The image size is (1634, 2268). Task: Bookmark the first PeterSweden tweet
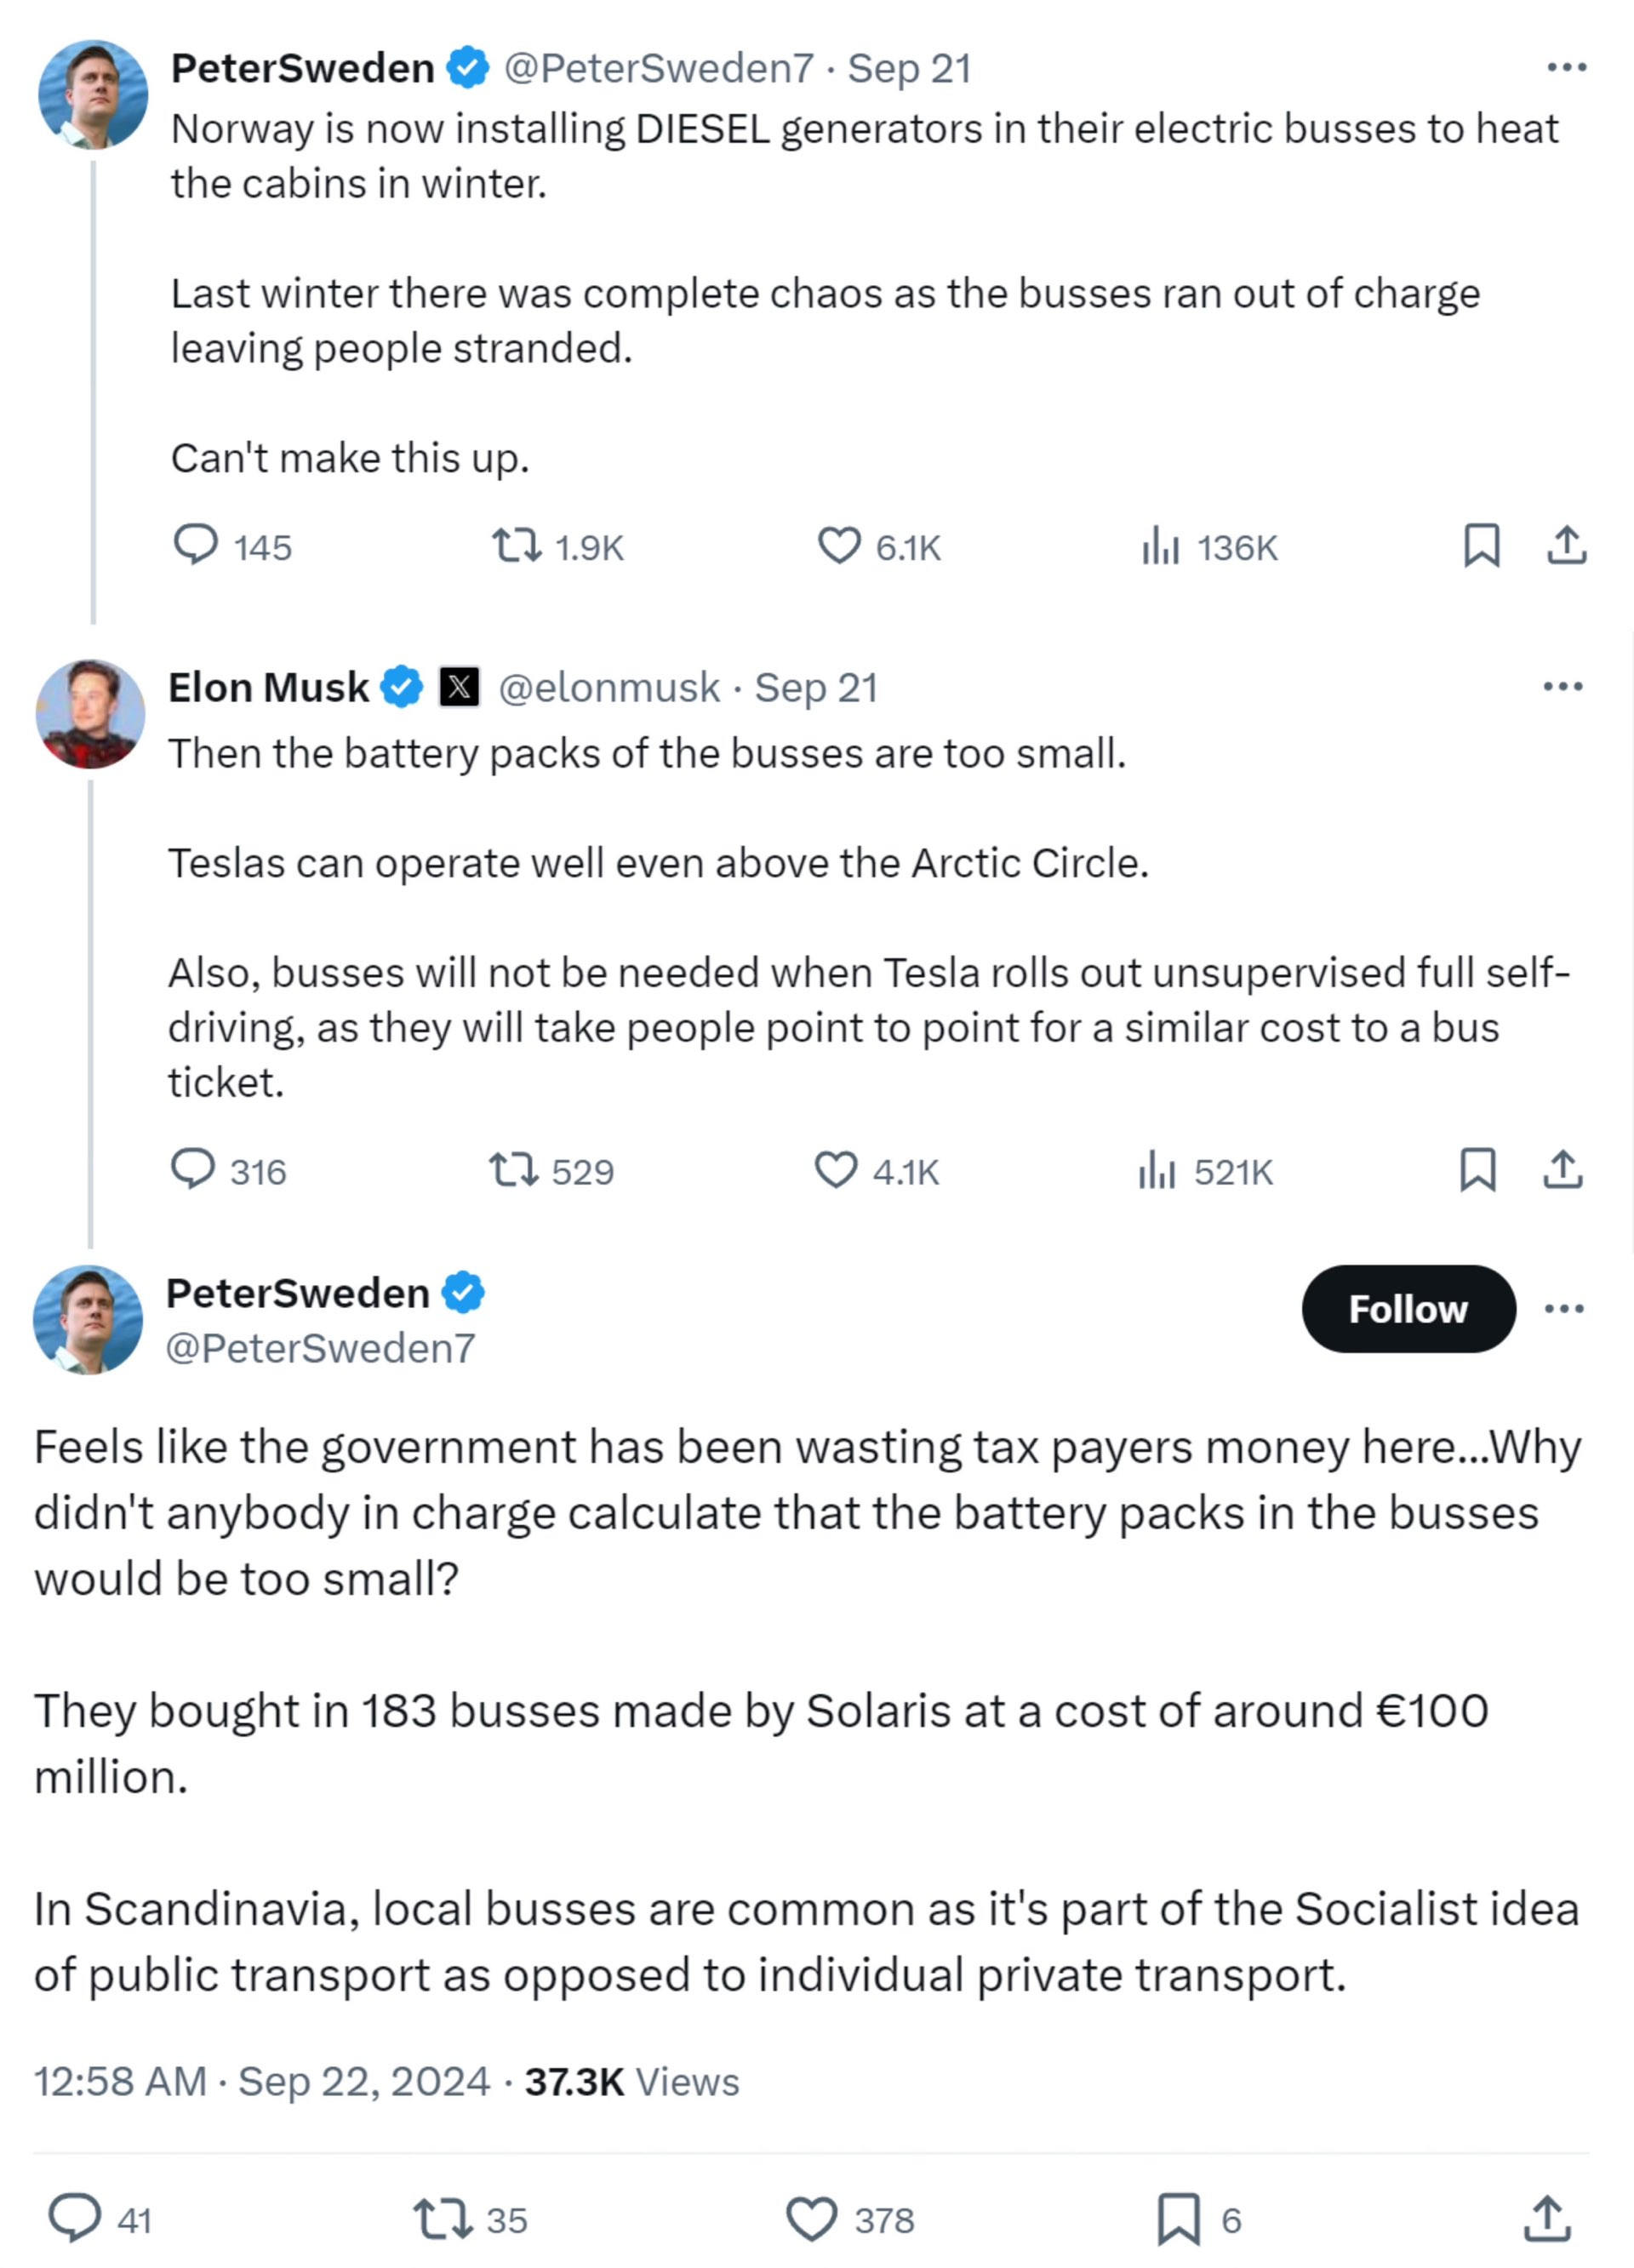point(1481,546)
